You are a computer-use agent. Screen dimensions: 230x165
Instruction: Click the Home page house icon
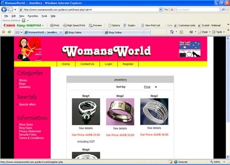[172, 32]
